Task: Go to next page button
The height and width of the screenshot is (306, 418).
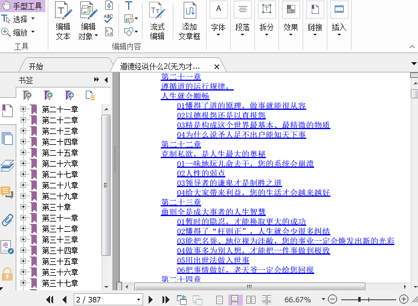Action: (150, 300)
